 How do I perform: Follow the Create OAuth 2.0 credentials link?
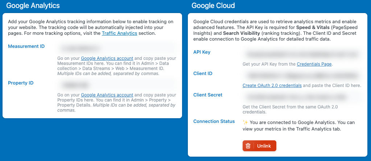point(272,86)
